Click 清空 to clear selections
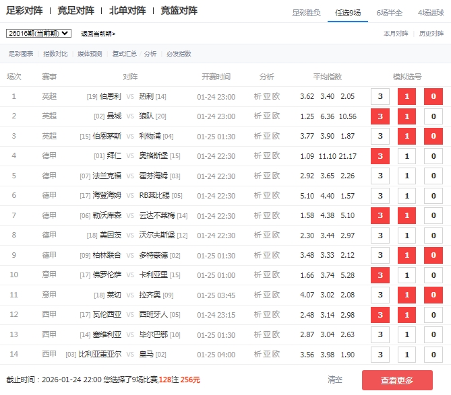451x395 pixels. pyautogui.click(x=335, y=380)
